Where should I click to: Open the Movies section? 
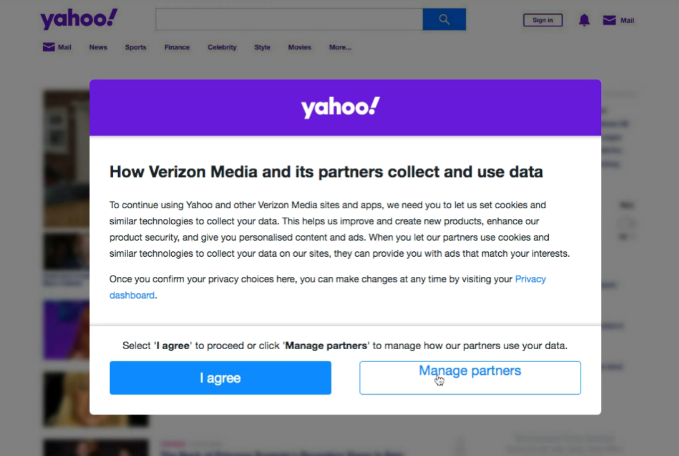pos(299,47)
